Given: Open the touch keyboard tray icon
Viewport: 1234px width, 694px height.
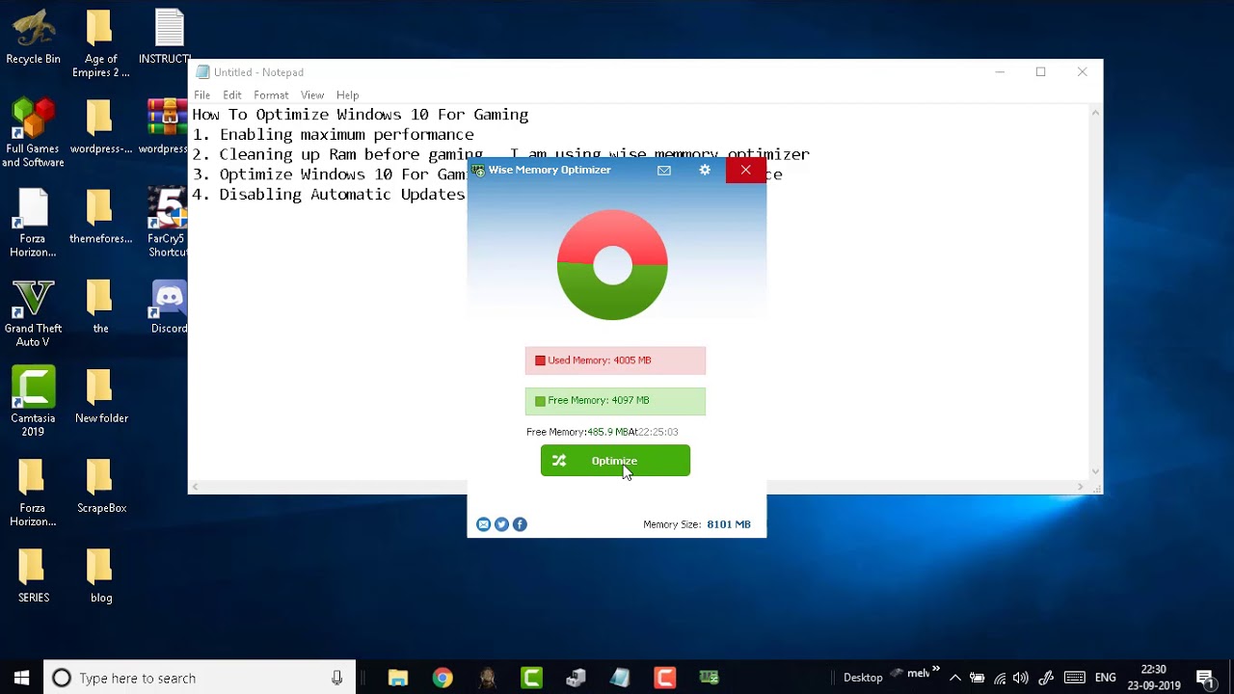Looking at the screenshot, I should [x=1075, y=678].
